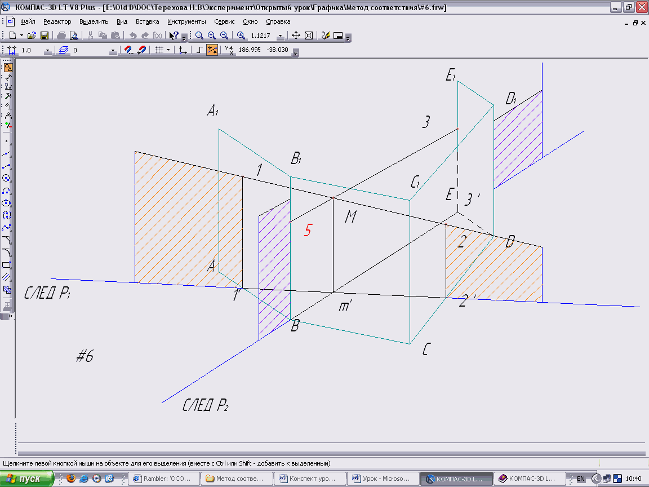Toggle the highlighted rounding snap button
This screenshot has width=649, height=487.
click(x=212, y=50)
